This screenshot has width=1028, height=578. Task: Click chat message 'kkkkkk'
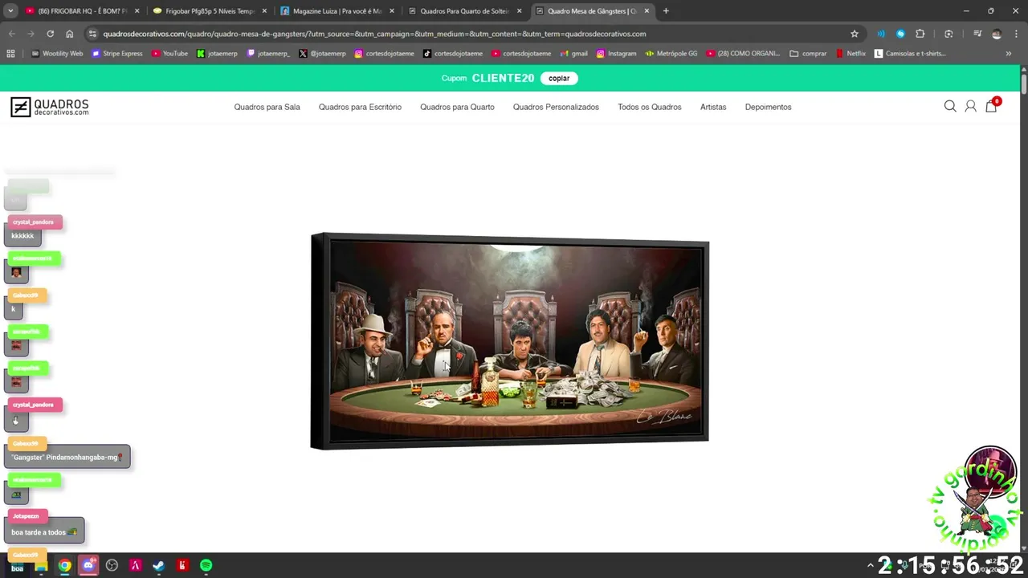[x=22, y=236]
